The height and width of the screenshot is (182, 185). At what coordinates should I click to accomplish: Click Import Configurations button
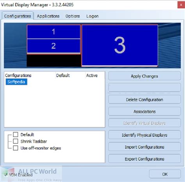coord(144,147)
